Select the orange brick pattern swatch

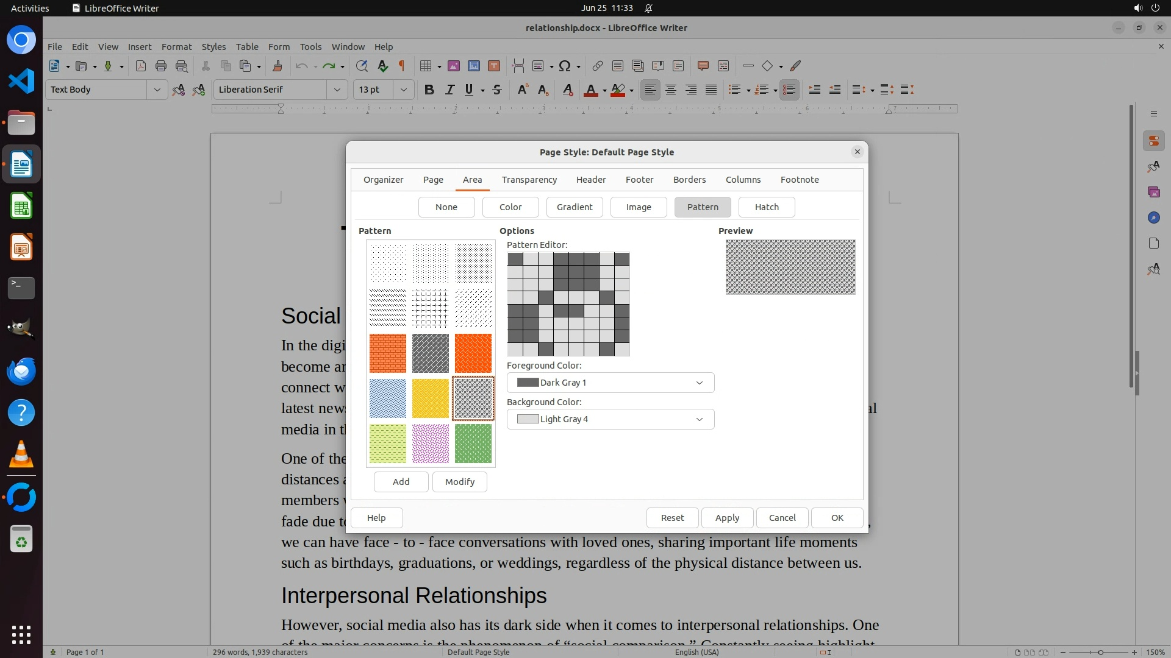point(387,353)
